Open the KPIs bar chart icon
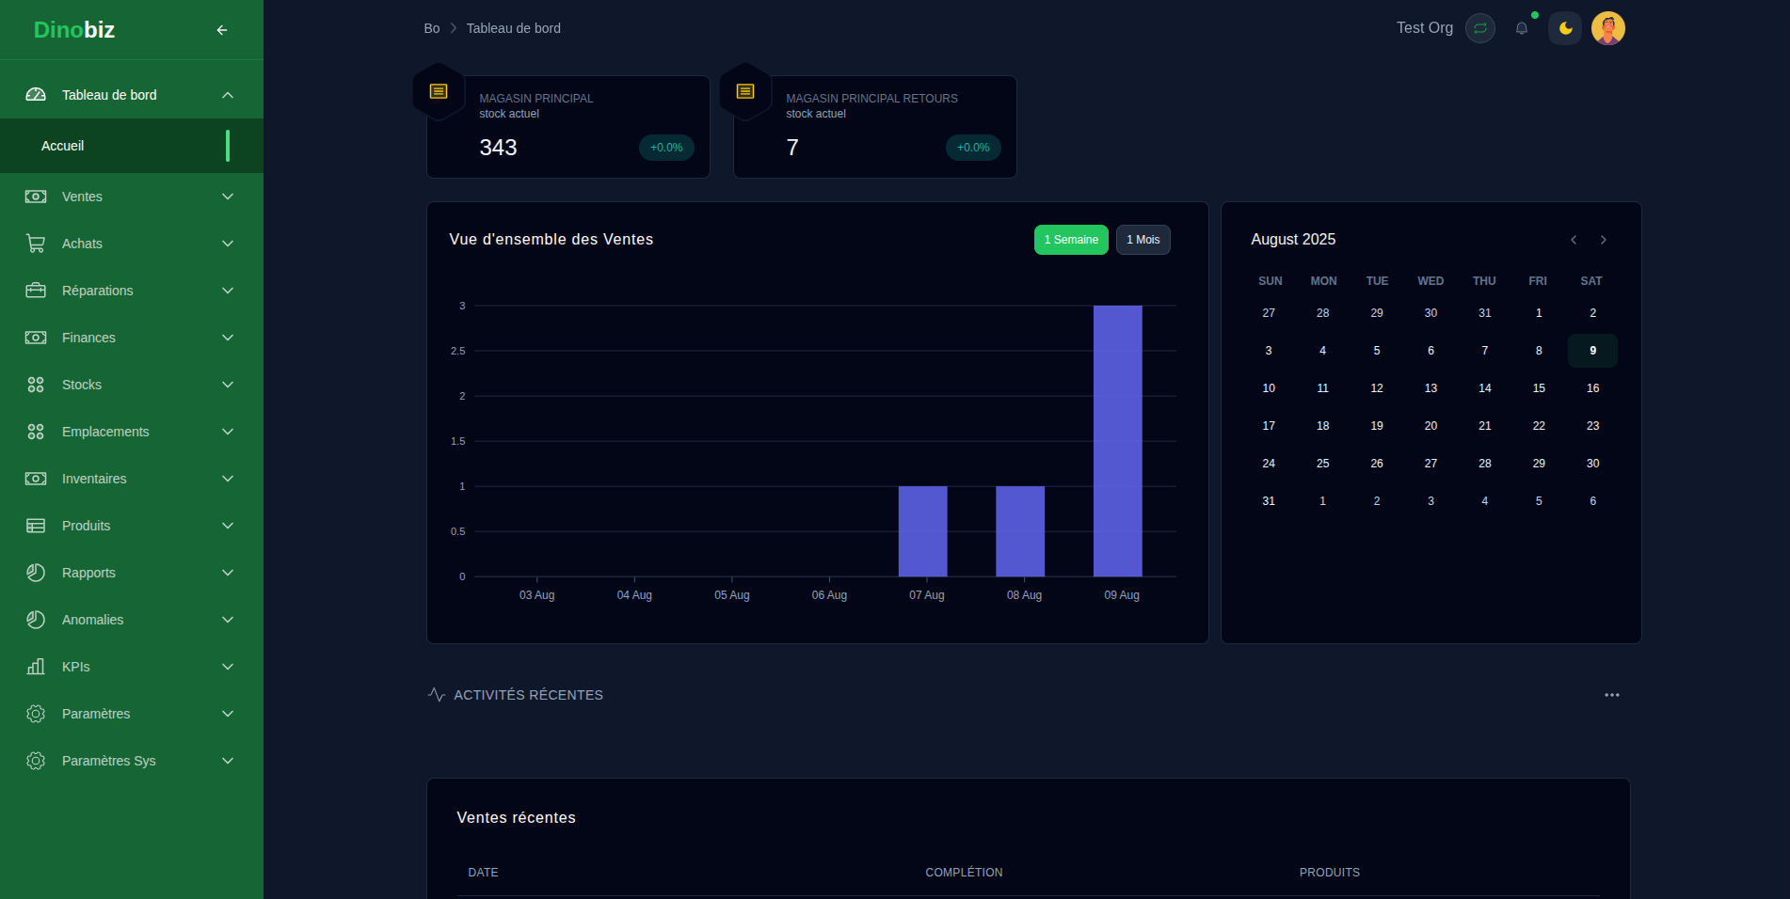1790x899 pixels. point(36,666)
